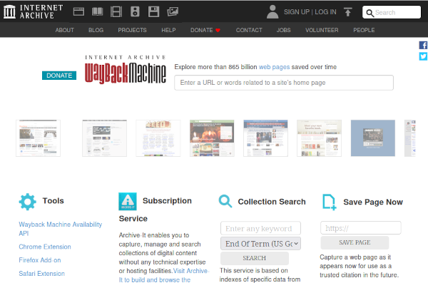Open the End Of Term collection dropdown

click(x=260, y=243)
